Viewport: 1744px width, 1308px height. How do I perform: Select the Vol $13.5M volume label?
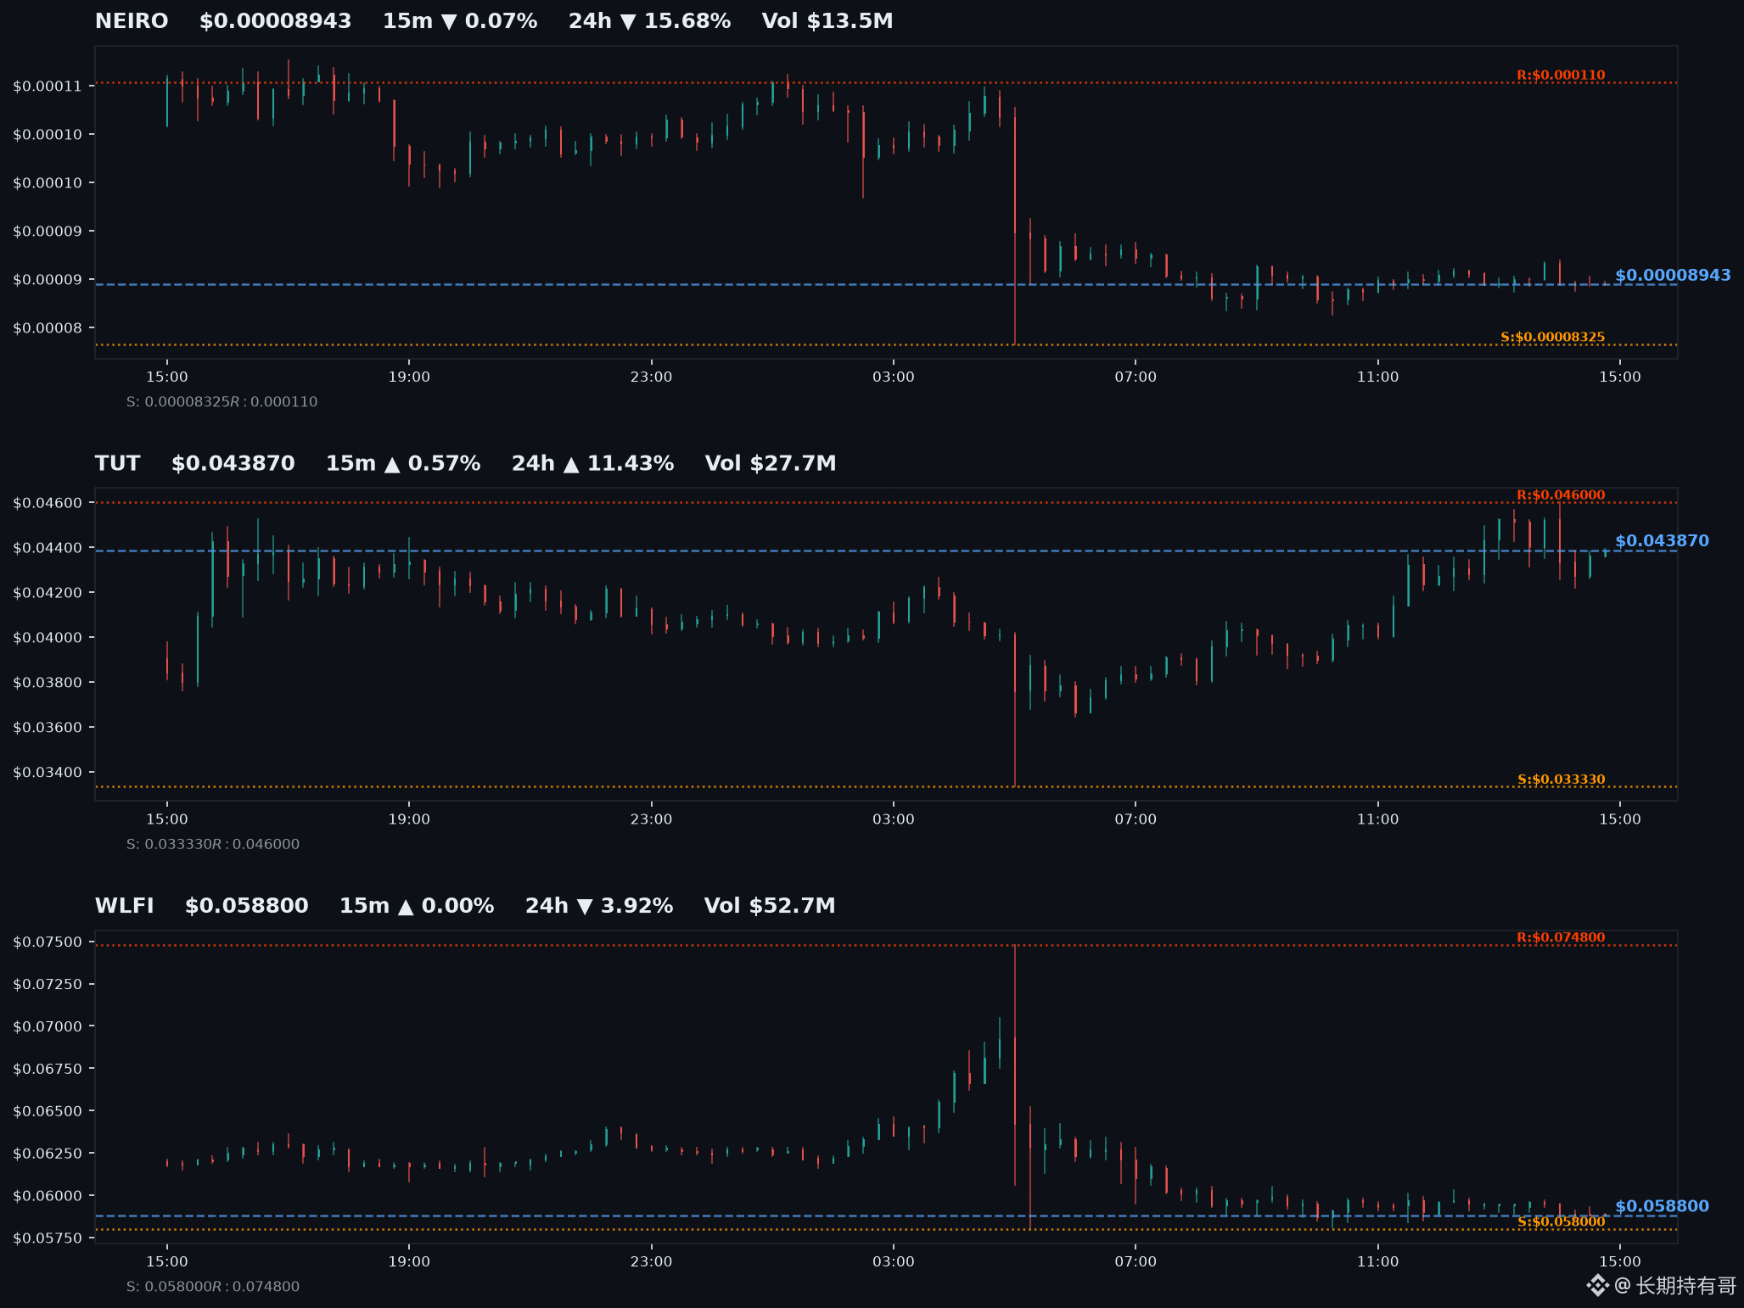[x=827, y=21]
